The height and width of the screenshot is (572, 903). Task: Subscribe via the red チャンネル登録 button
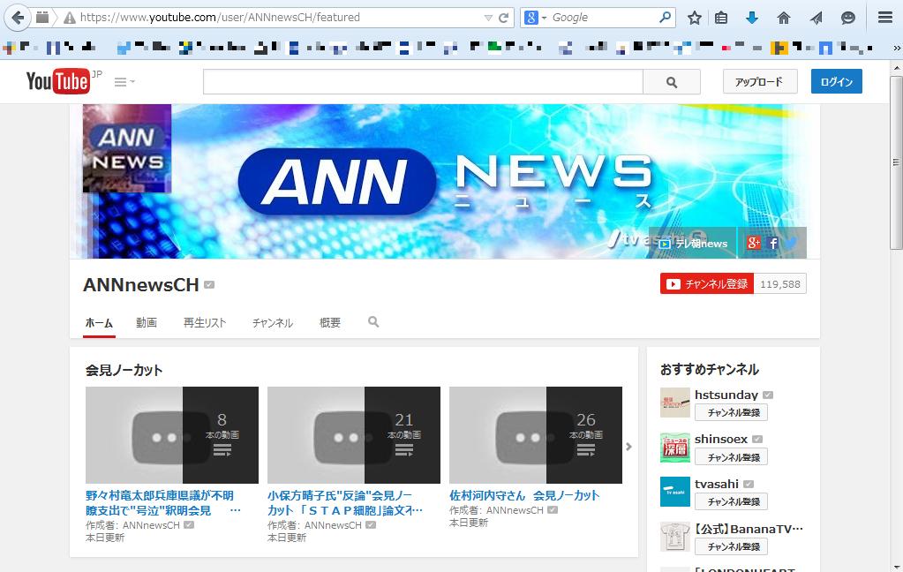[707, 284]
